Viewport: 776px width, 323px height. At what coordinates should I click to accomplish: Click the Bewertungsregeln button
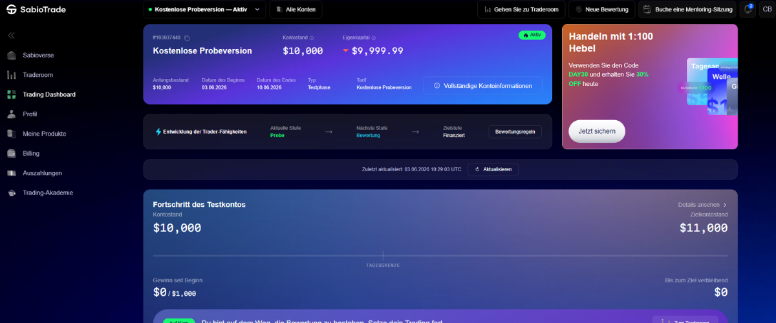tap(515, 132)
